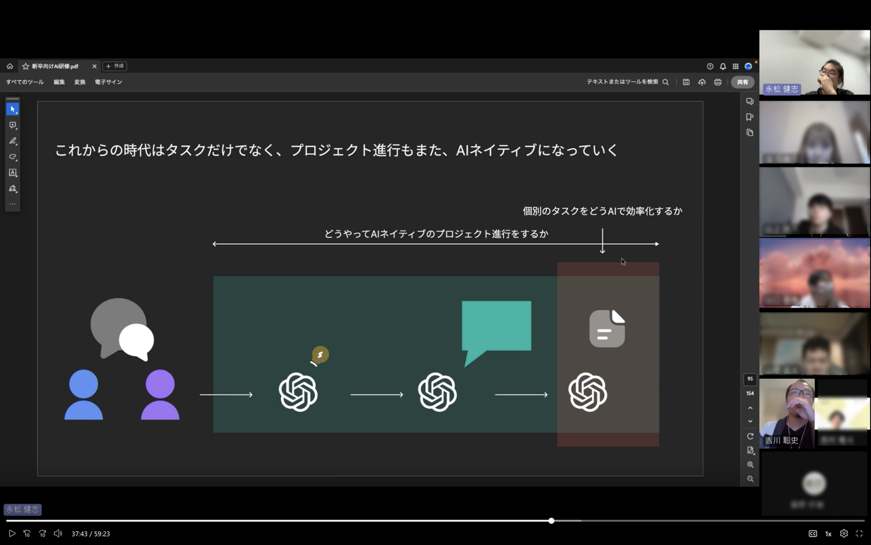
Task: Open the 電子サイン menu
Action: pyautogui.click(x=108, y=82)
